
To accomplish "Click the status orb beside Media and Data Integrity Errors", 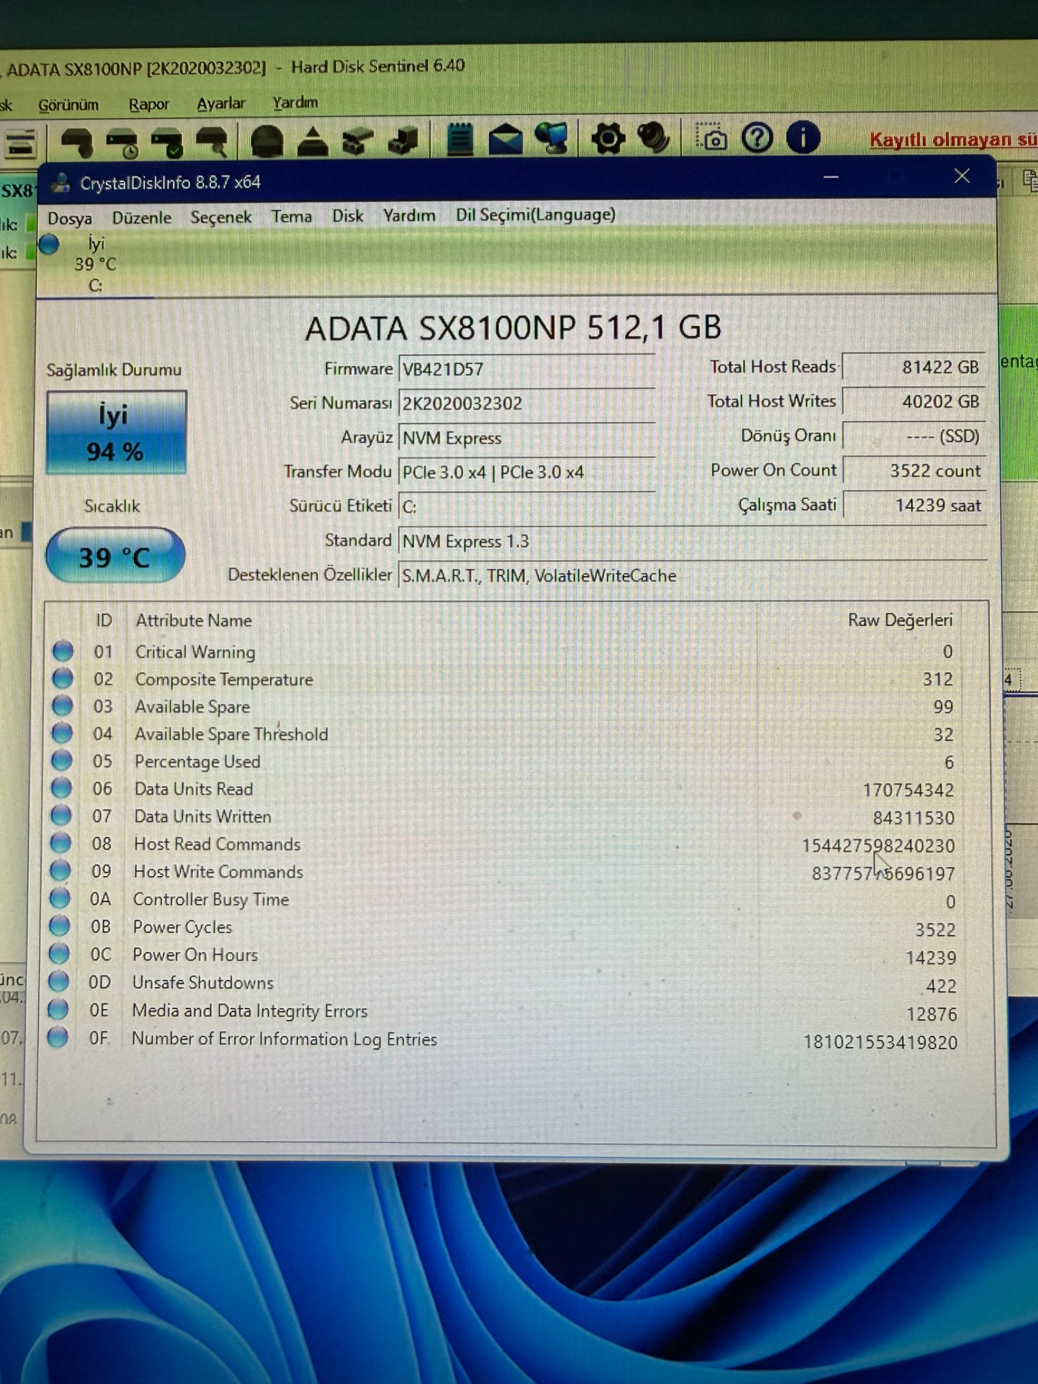I will 58,1010.
